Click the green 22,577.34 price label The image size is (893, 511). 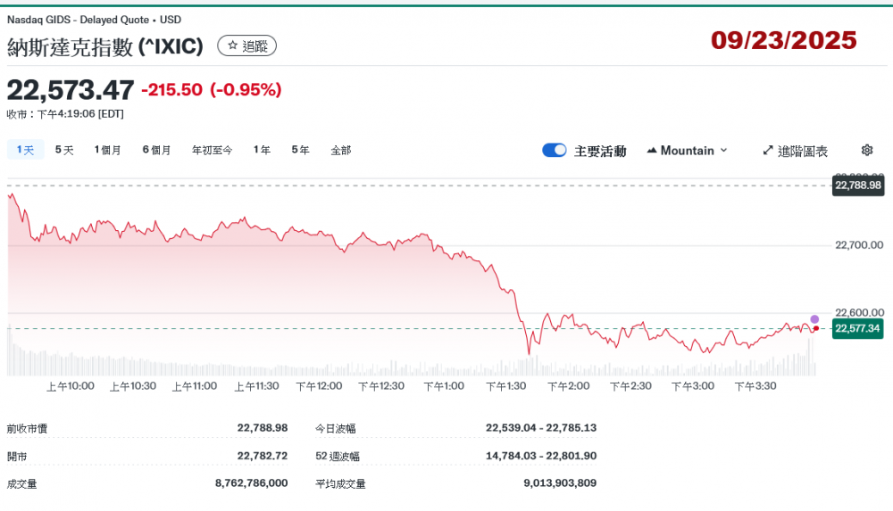tap(856, 329)
